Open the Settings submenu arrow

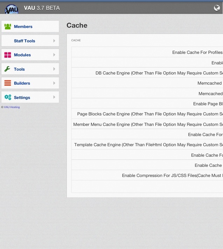coord(54,97)
